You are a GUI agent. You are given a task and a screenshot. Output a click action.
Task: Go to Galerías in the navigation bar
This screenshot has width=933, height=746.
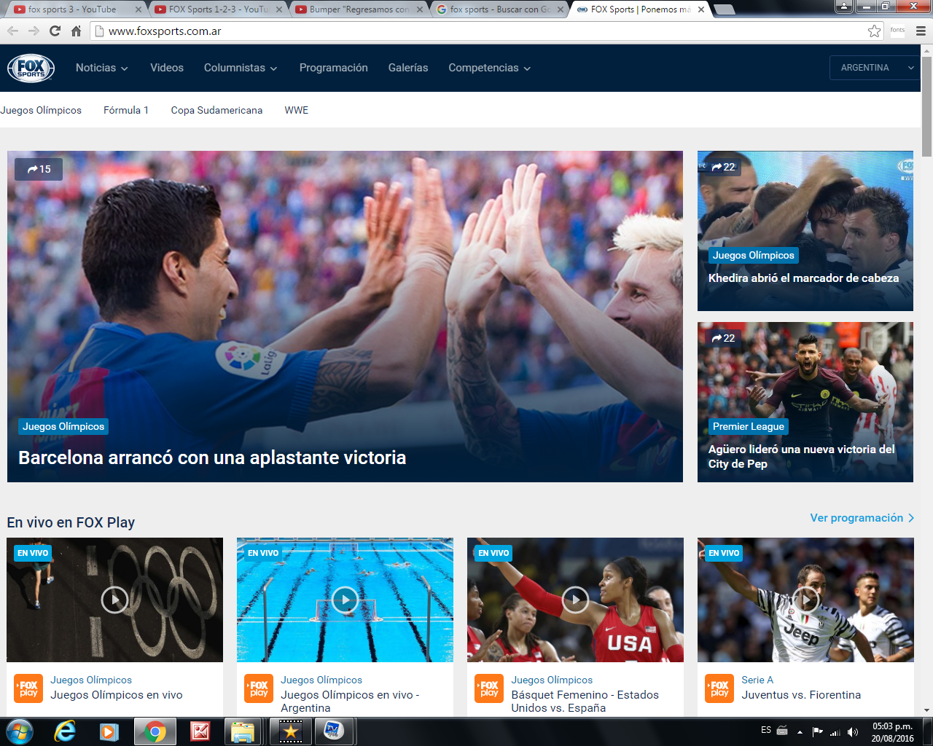[408, 68]
